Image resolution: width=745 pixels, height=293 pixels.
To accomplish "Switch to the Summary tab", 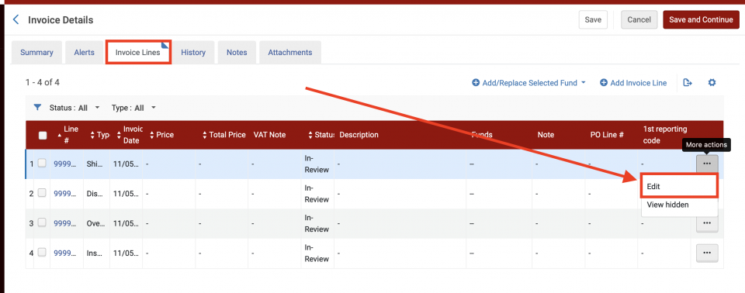I will (x=36, y=53).
